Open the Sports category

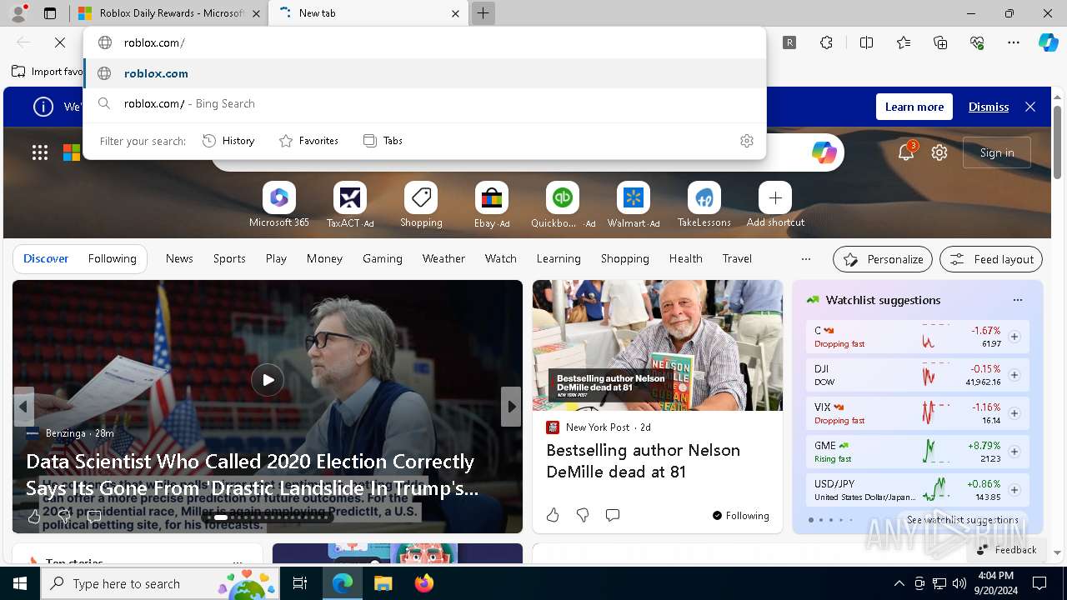pyautogui.click(x=229, y=258)
